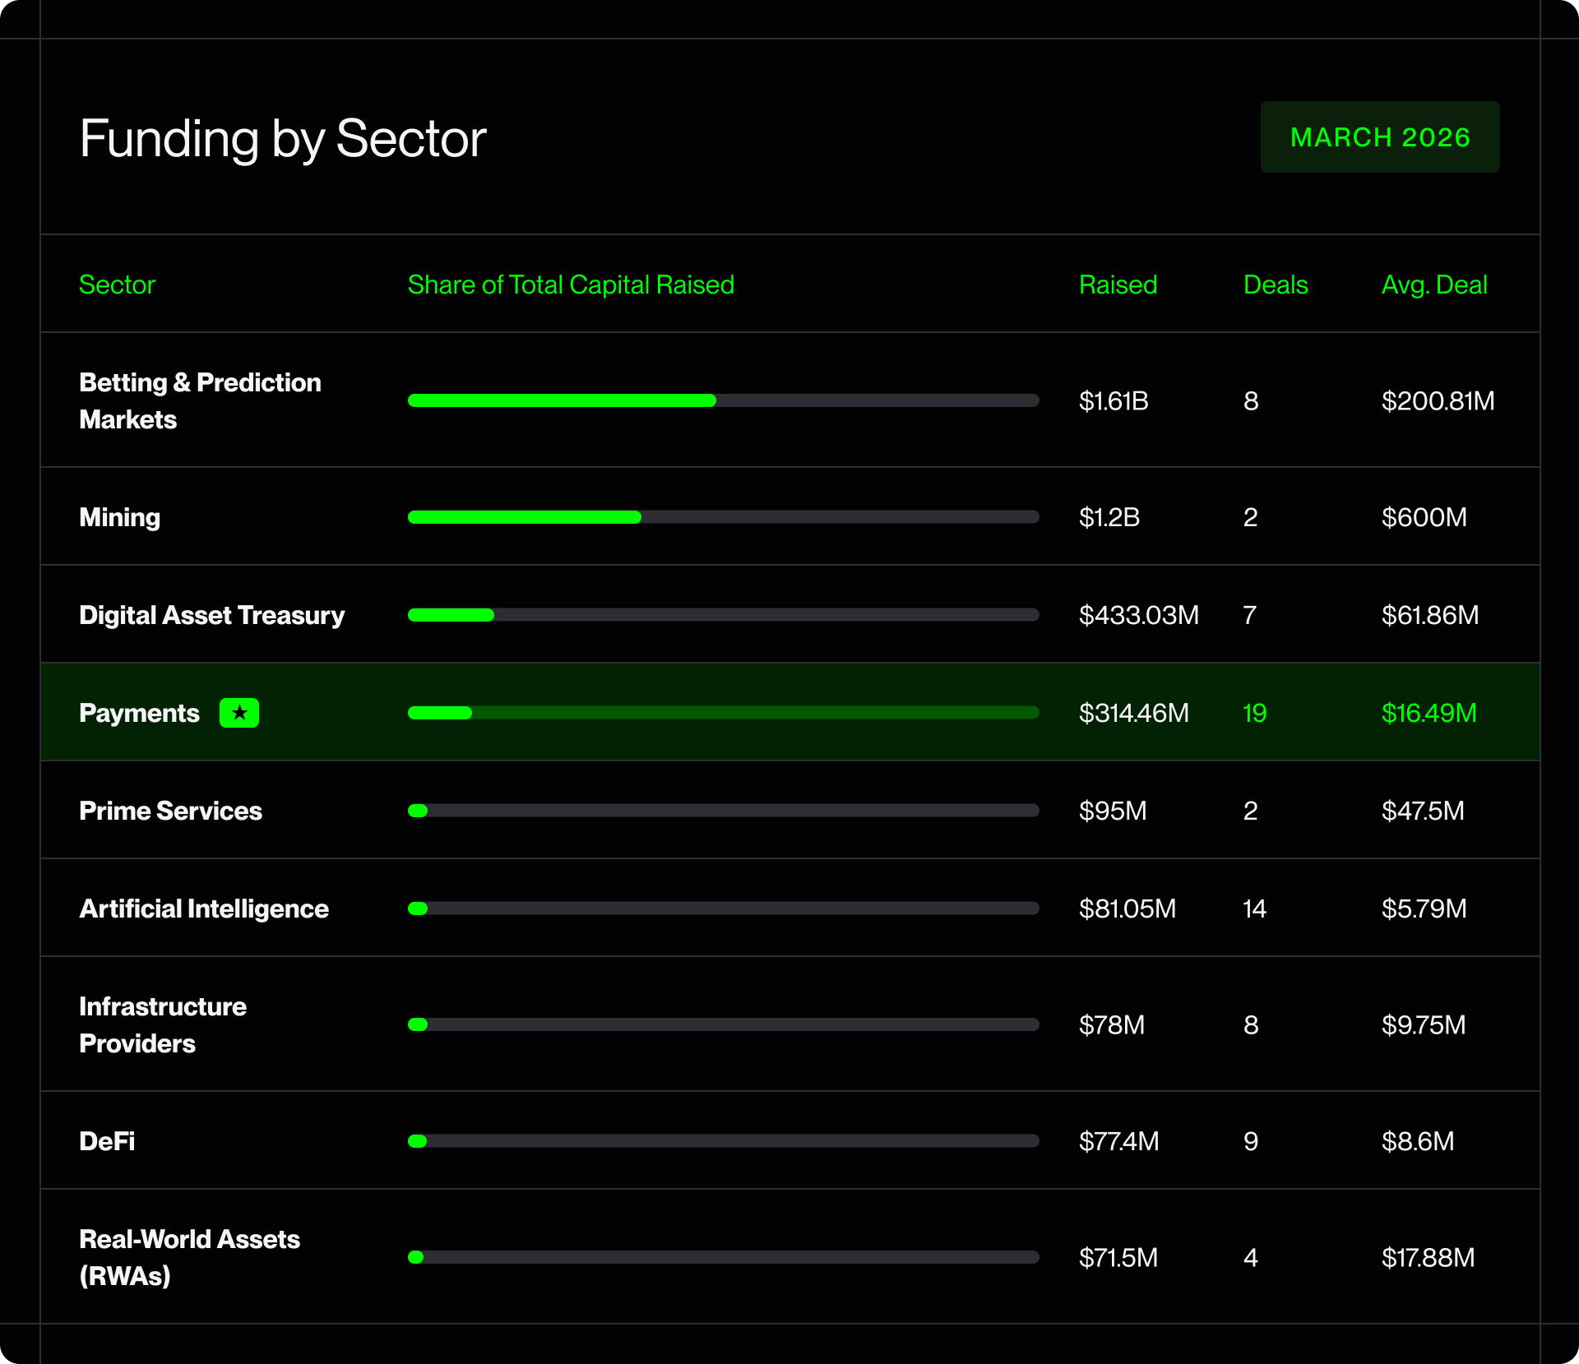
Task: Open the Digital Asset Treasury sector
Action: pos(211,615)
